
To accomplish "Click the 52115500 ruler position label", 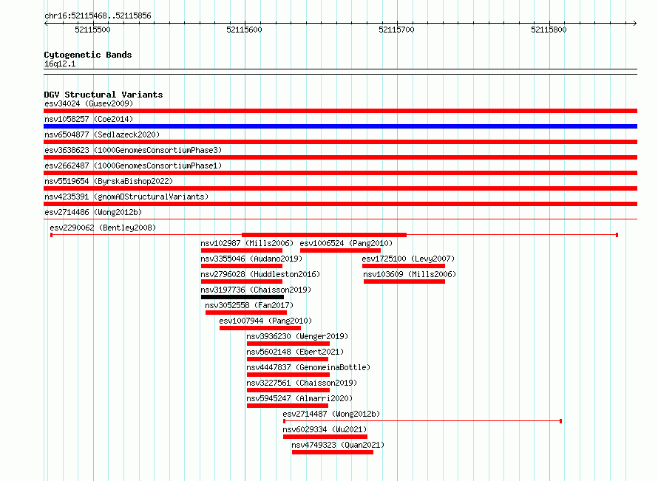I will coord(92,30).
